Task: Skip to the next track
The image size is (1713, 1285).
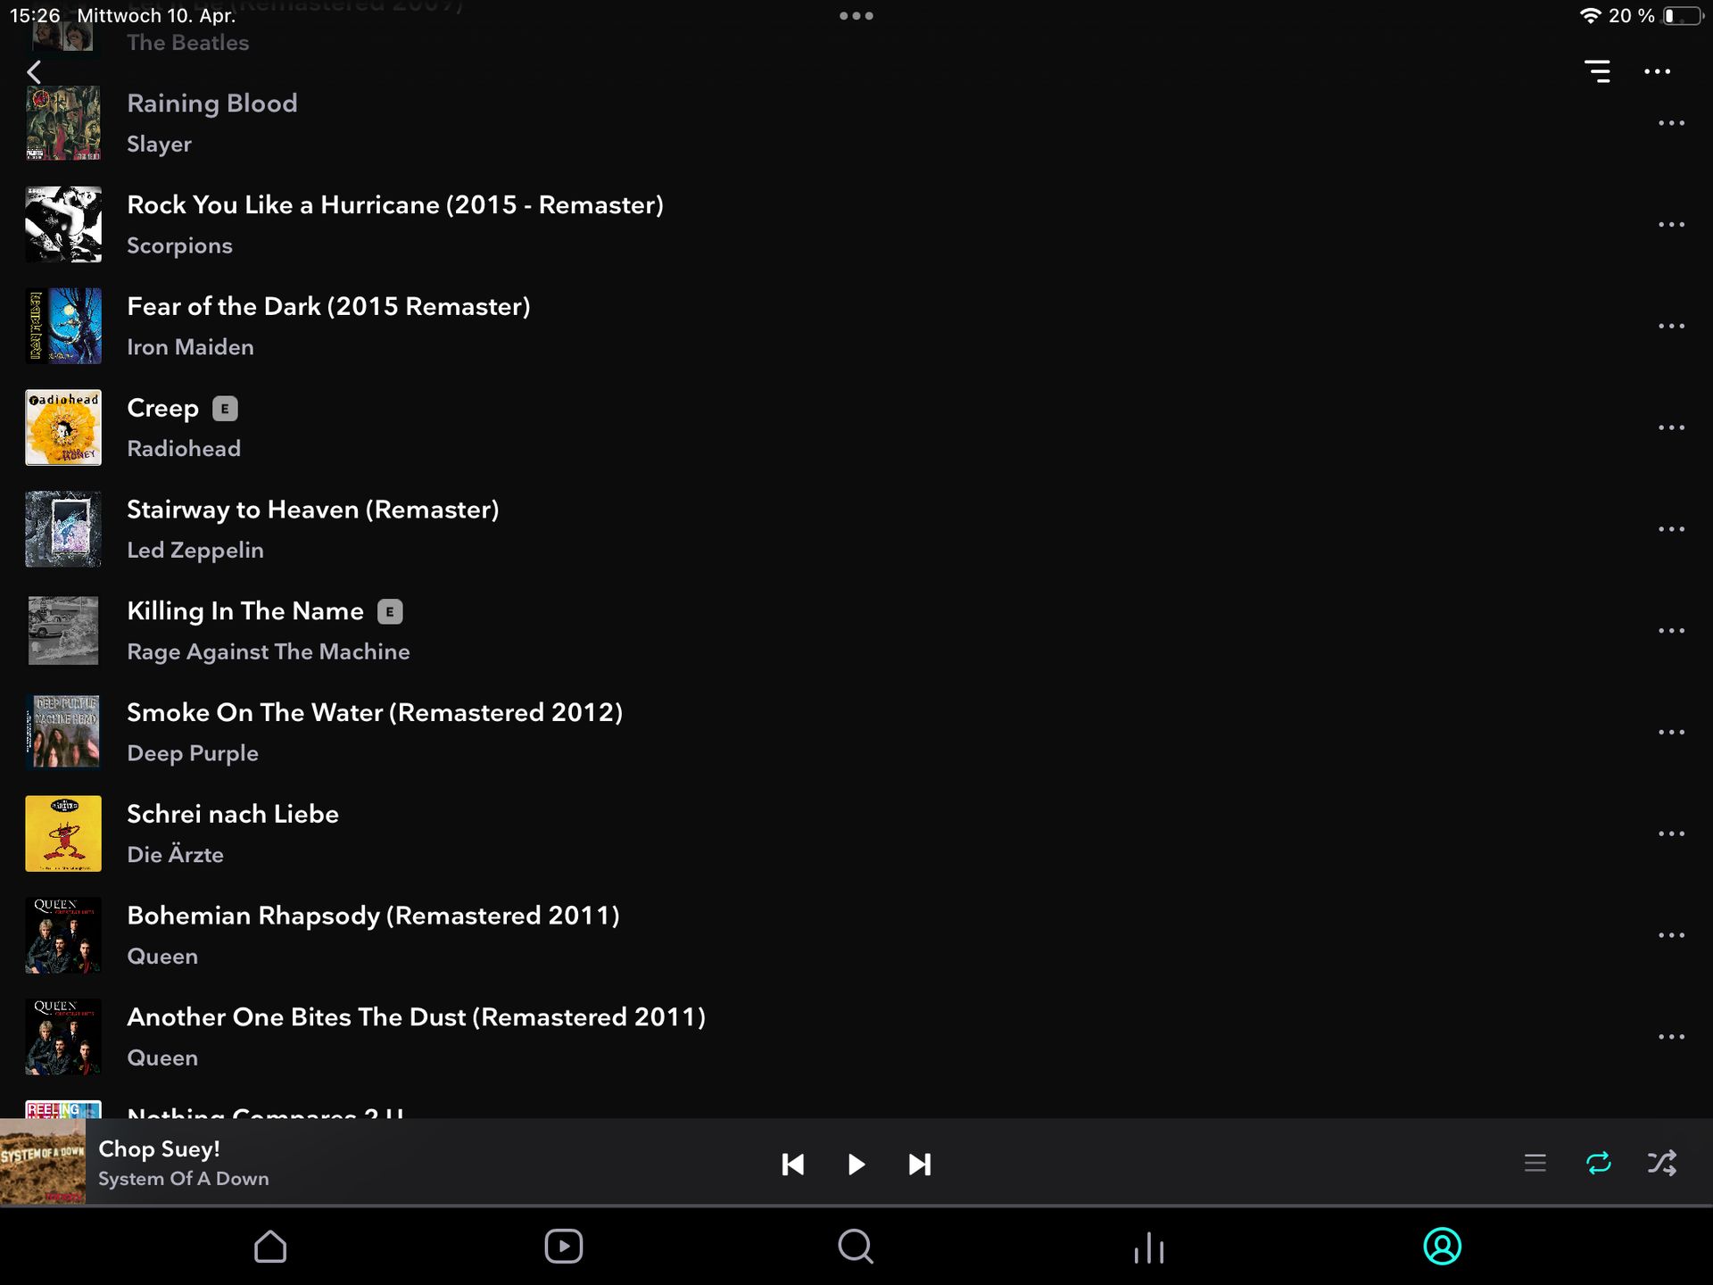Action: coord(919,1165)
